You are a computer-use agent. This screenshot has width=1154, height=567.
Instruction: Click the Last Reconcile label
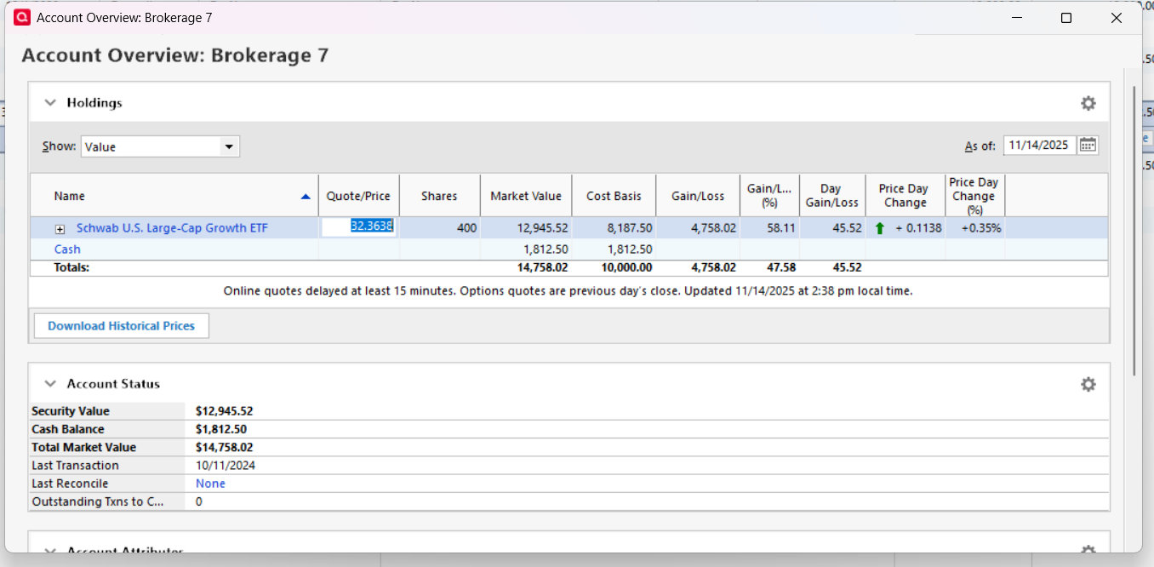(70, 484)
